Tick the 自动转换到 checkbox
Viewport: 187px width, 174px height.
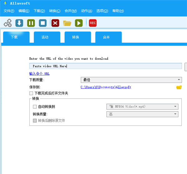click(x=35, y=107)
